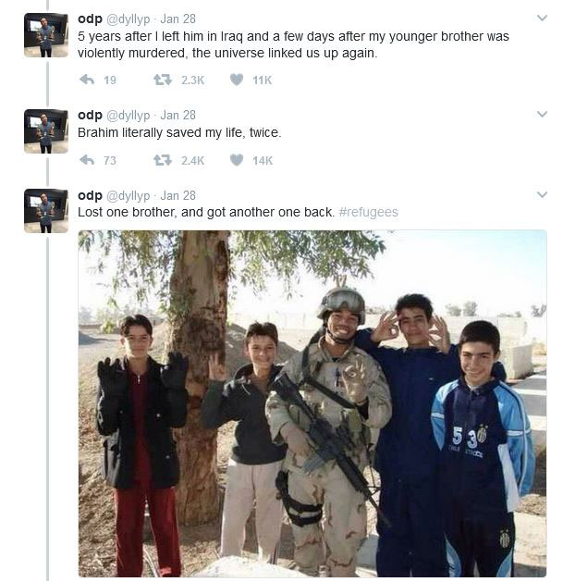Retweet the tweet with 2.4K retweets

163,160
